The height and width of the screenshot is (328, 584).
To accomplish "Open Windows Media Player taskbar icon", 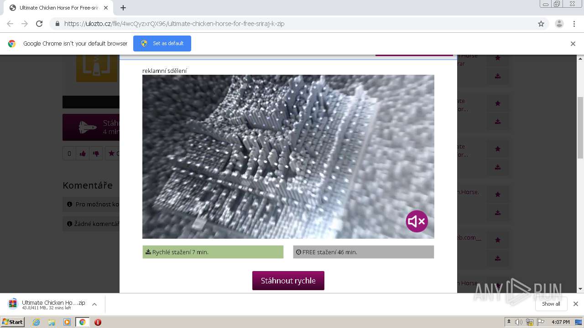I will click(x=67, y=322).
